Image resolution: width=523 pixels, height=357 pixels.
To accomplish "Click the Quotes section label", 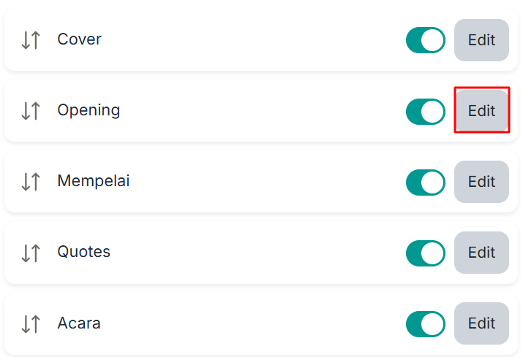I will pyautogui.click(x=83, y=252).
